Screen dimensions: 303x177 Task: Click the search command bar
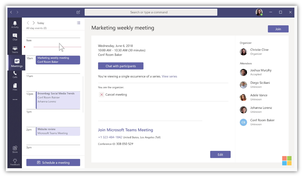pyautogui.click(x=151, y=12)
